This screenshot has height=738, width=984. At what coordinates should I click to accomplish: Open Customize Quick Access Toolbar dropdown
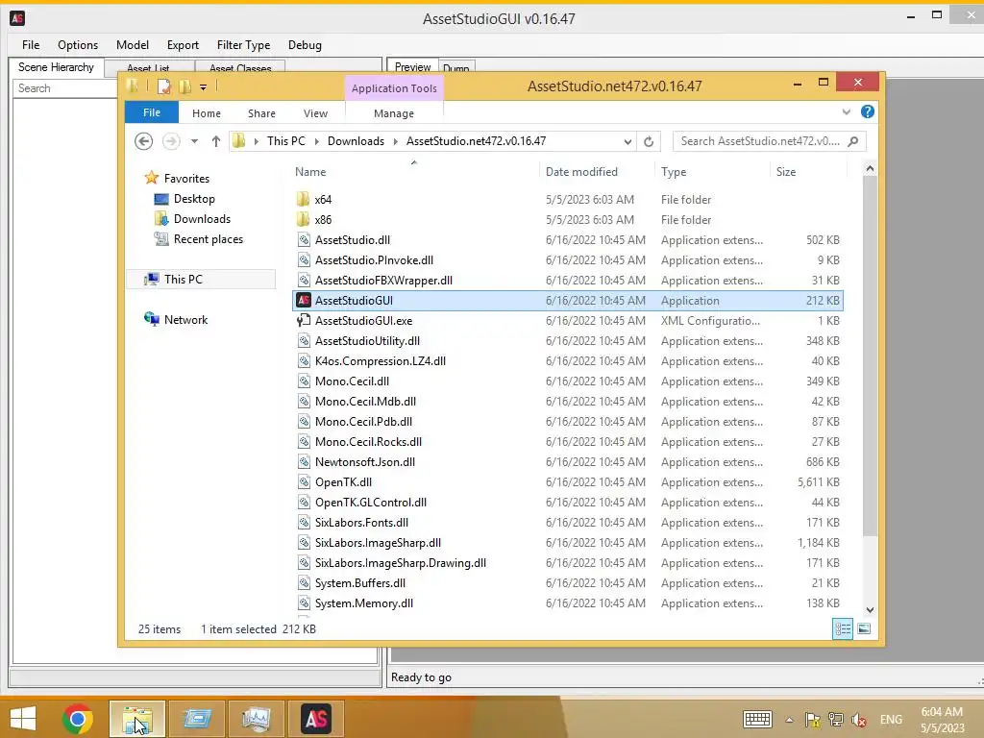tap(204, 87)
